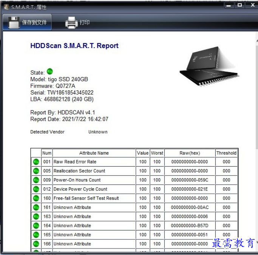Click the Model: tigo SSD 240GB line
Viewport: 258px width, 255px height.
point(59,79)
